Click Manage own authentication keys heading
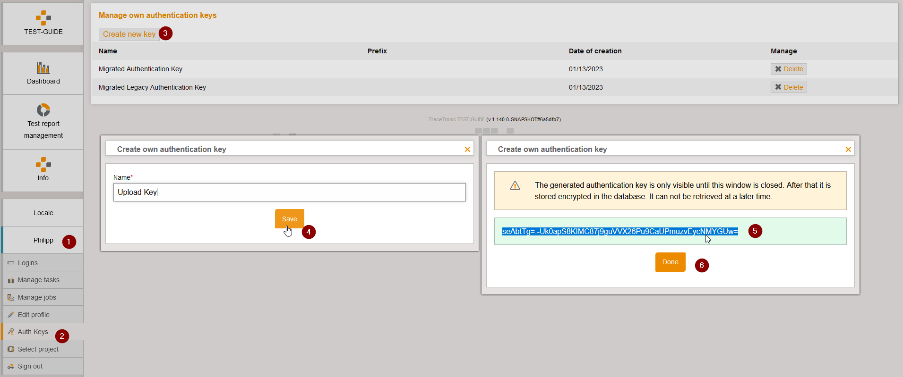Viewport: 903px width, 377px height. (x=157, y=15)
